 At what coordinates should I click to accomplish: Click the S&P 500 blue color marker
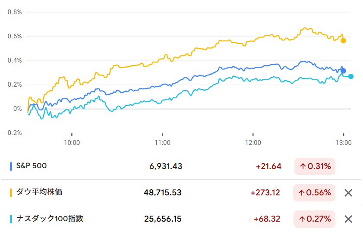click(x=11, y=166)
